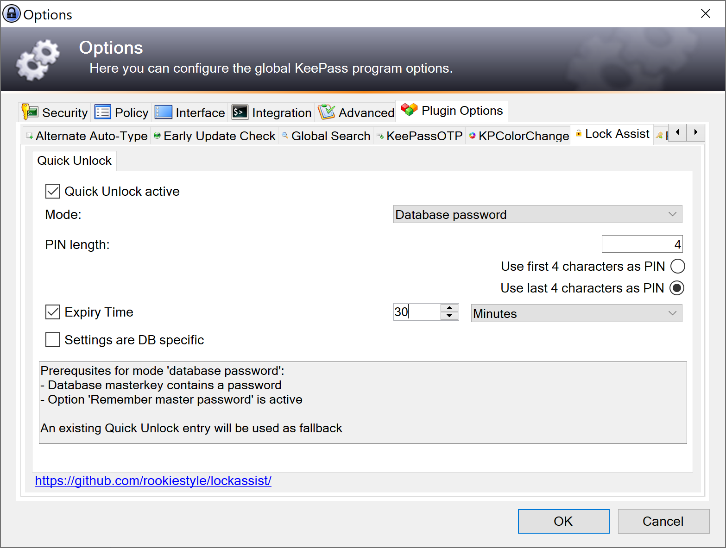
Task: Open the Minutes time unit dropdown
Action: tap(576, 313)
